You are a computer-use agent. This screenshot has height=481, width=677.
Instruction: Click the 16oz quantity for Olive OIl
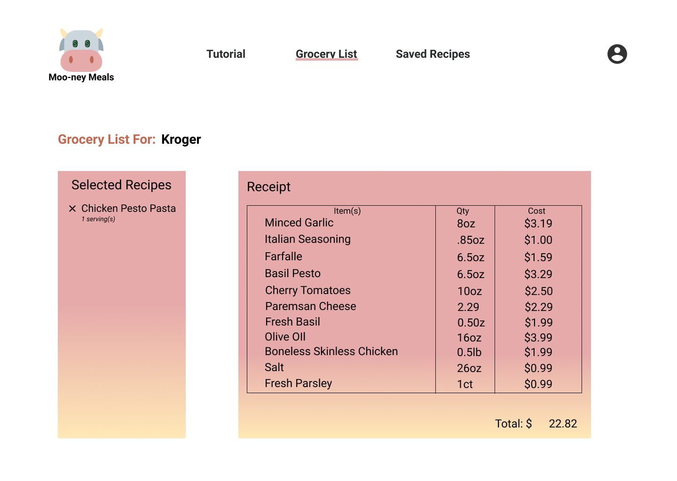coord(469,338)
